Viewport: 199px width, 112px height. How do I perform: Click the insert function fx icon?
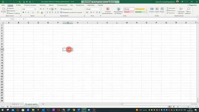(24, 19)
